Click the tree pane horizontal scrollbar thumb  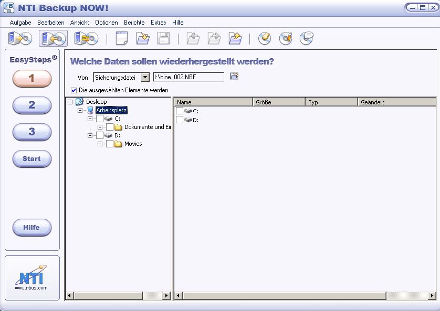(x=108, y=295)
